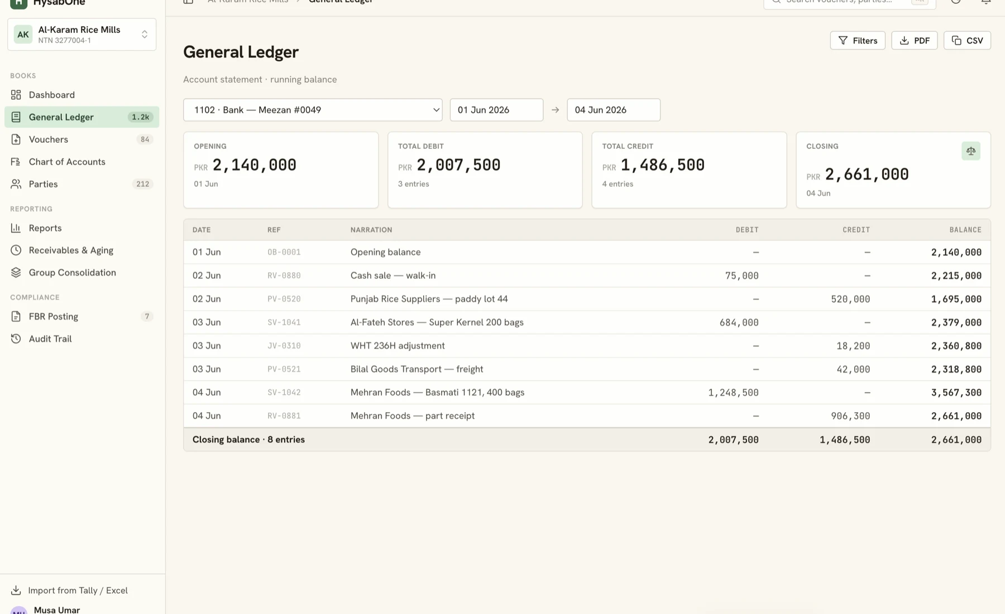This screenshot has width=1005, height=614.
Task: Click reference SV-1041
Action: (x=284, y=323)
